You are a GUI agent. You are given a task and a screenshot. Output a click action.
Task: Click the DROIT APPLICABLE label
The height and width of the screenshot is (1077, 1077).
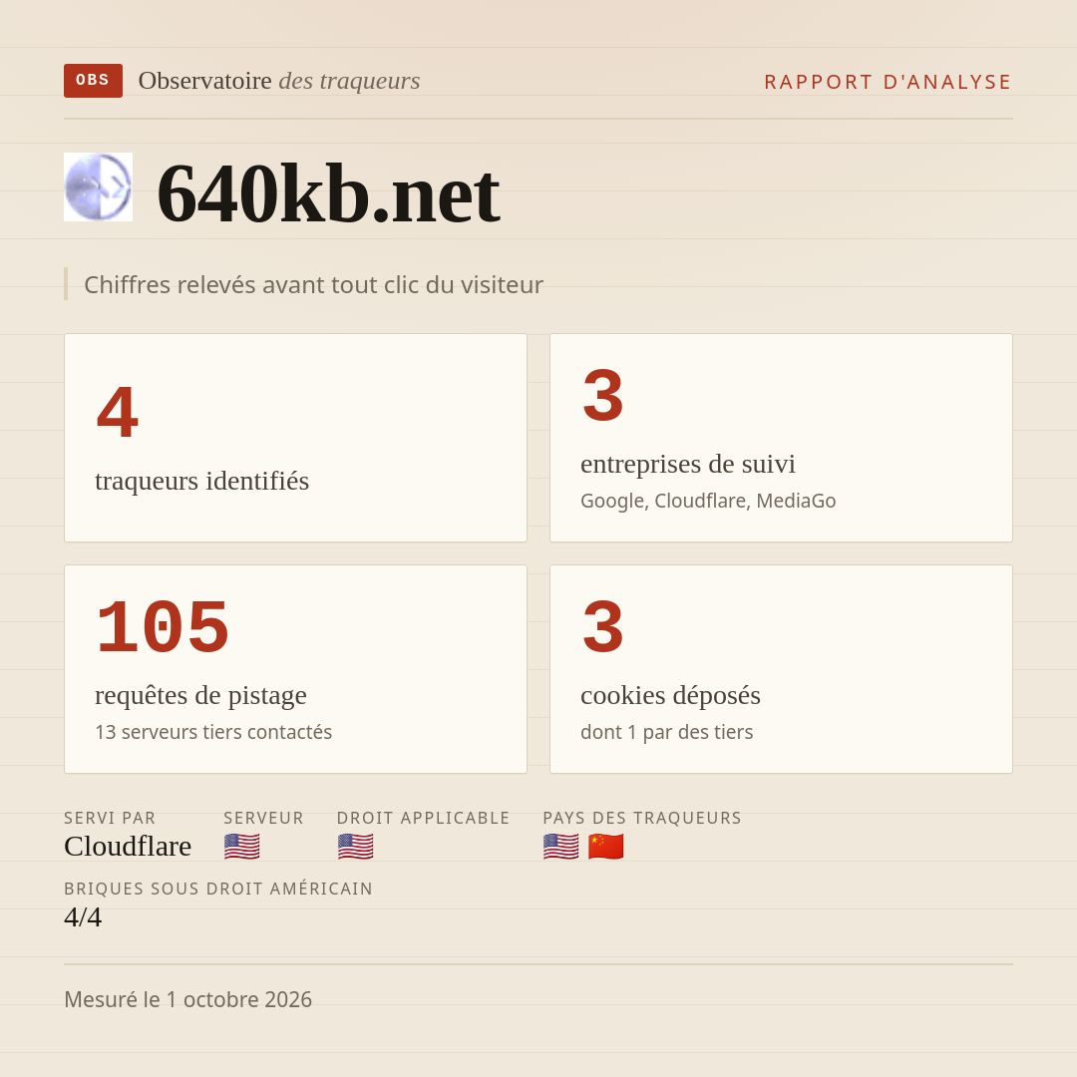point(423,818)
